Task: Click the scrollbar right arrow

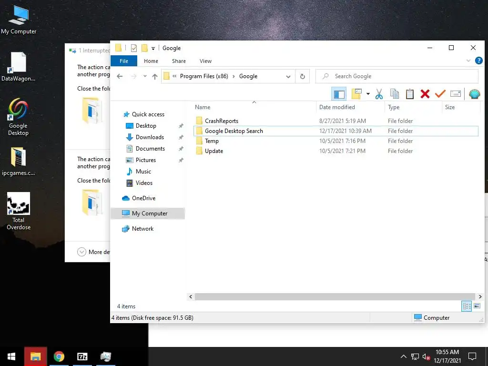Action: pyautogui.click(x=480, y=296)
